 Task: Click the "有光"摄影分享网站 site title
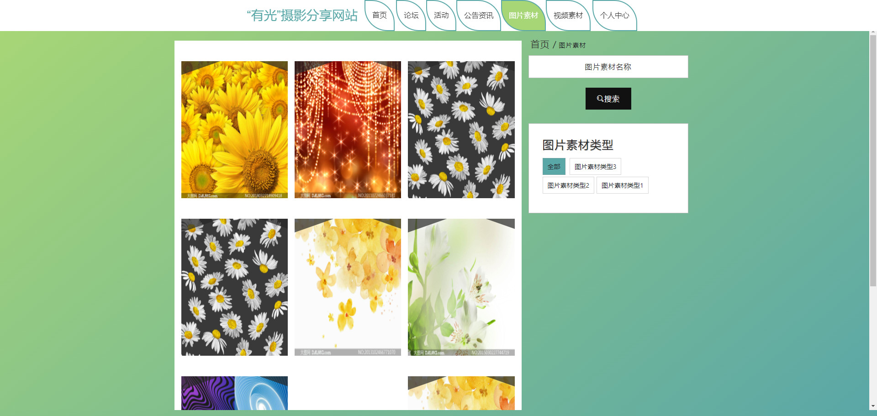point(302,16)
